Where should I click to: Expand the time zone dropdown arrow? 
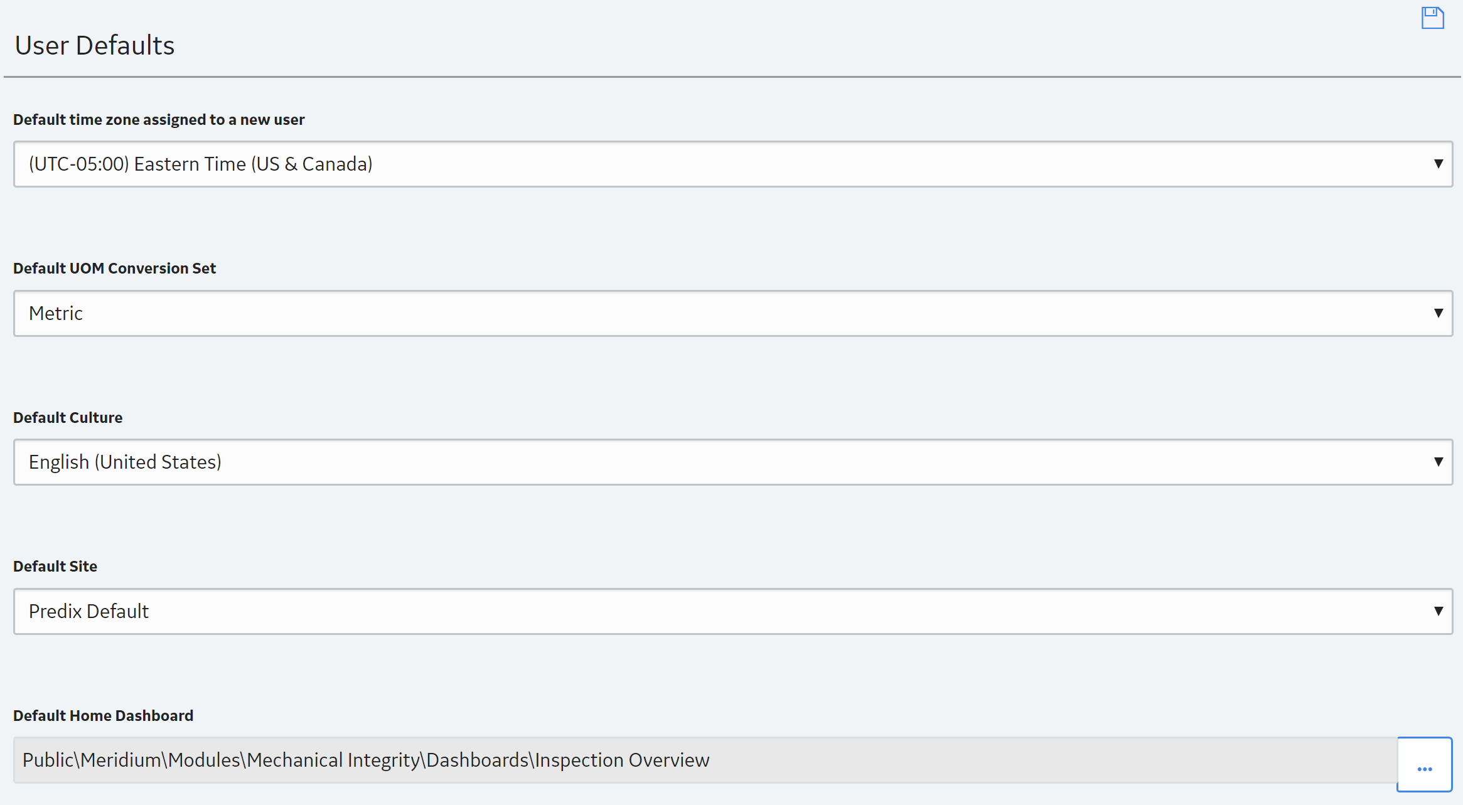[1438, 164]
